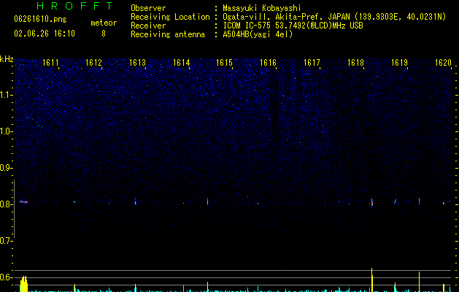Click the wide yellow level bar at left
The image size is (459, 292).
pyautogui.click(x=23, y=284)
